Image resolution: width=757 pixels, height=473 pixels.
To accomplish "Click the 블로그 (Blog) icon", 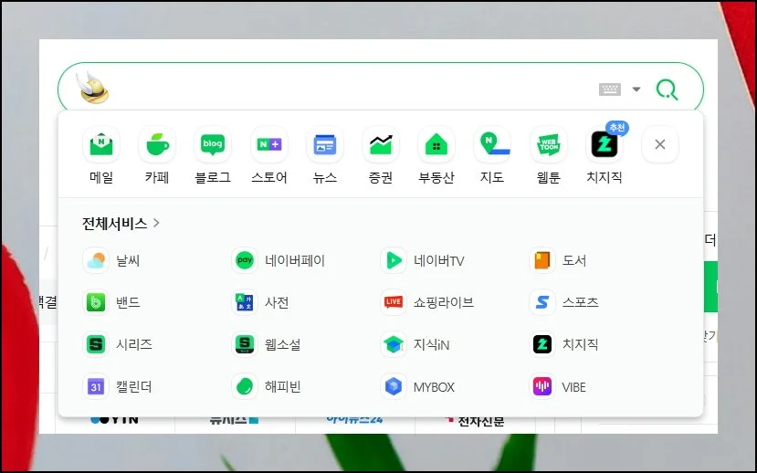I will (x=213, y=145).
